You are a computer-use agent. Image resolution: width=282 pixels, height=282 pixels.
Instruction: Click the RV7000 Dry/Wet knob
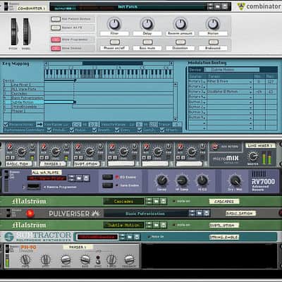(235, 180)
